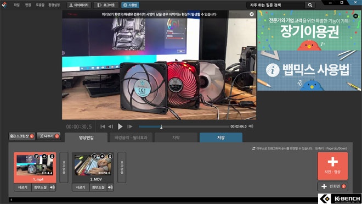Select the 2.MOV clip thumbnail
Viewport: 362px width, 204px height.
[93, 165]
